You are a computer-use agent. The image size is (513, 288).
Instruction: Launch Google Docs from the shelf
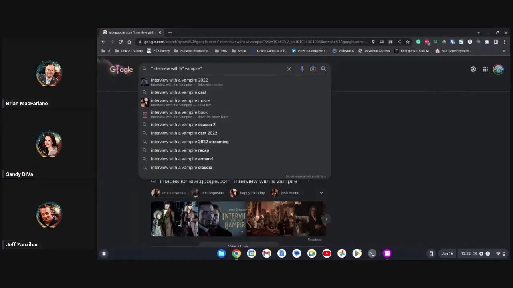282,253
